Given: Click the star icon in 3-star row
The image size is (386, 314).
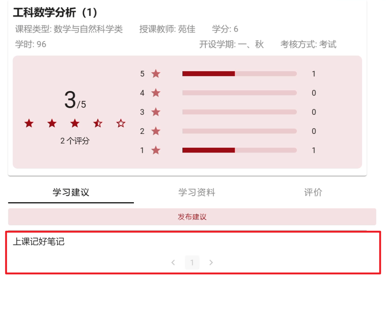Looking at the screenshot, I should coord(156,112).
